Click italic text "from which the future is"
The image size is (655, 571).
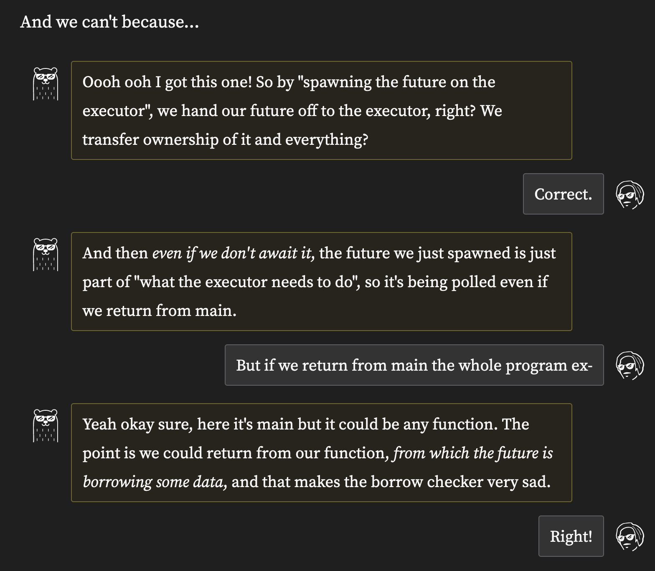(x=473, y=453)
